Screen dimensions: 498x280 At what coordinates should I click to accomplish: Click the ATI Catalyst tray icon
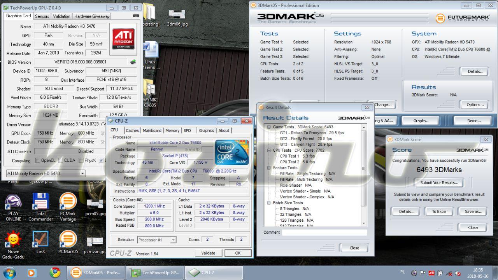[x=432, y=273]
